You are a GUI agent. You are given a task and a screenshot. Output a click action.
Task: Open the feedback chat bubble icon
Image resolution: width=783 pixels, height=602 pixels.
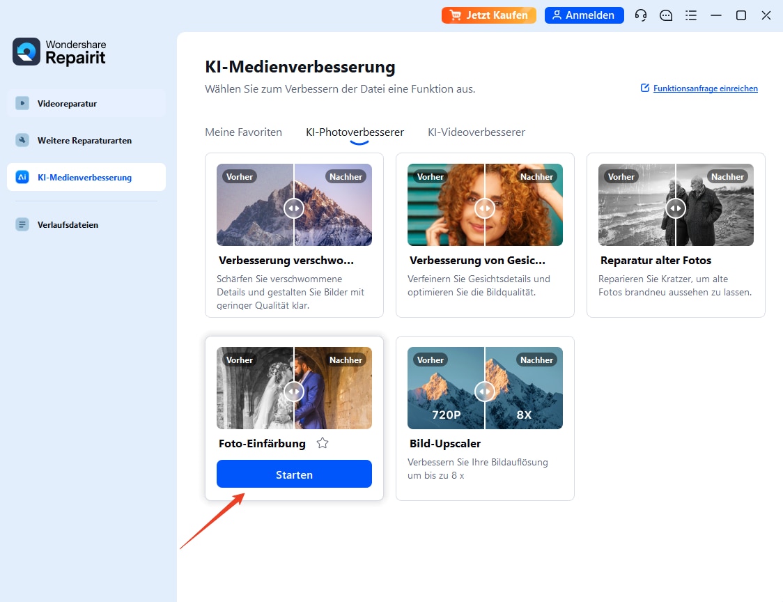[x=666, y=15]
